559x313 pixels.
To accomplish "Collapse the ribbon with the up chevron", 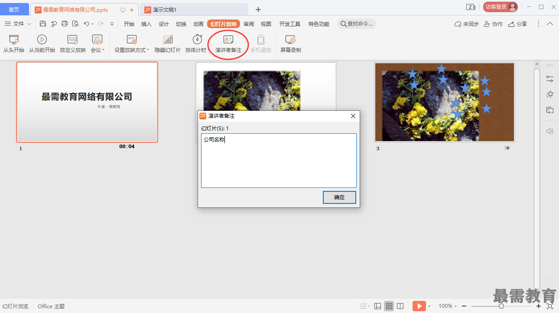I will 550,24.
